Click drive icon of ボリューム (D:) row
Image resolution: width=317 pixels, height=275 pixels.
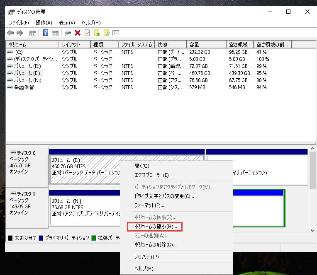(10, 66)
